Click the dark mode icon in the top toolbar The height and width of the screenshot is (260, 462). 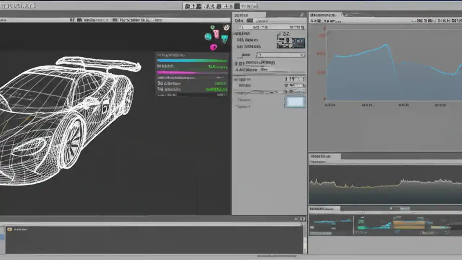click(x=237, y=6)
